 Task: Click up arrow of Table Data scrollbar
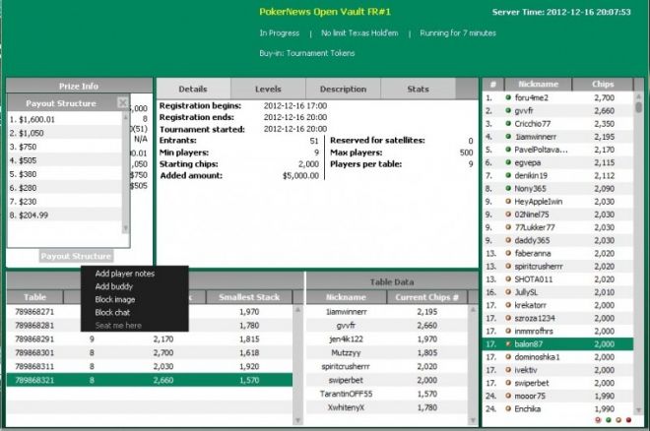[x=473, y=309]
